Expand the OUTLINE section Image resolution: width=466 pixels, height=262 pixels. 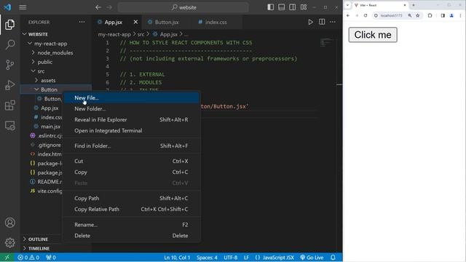point(36,239)
